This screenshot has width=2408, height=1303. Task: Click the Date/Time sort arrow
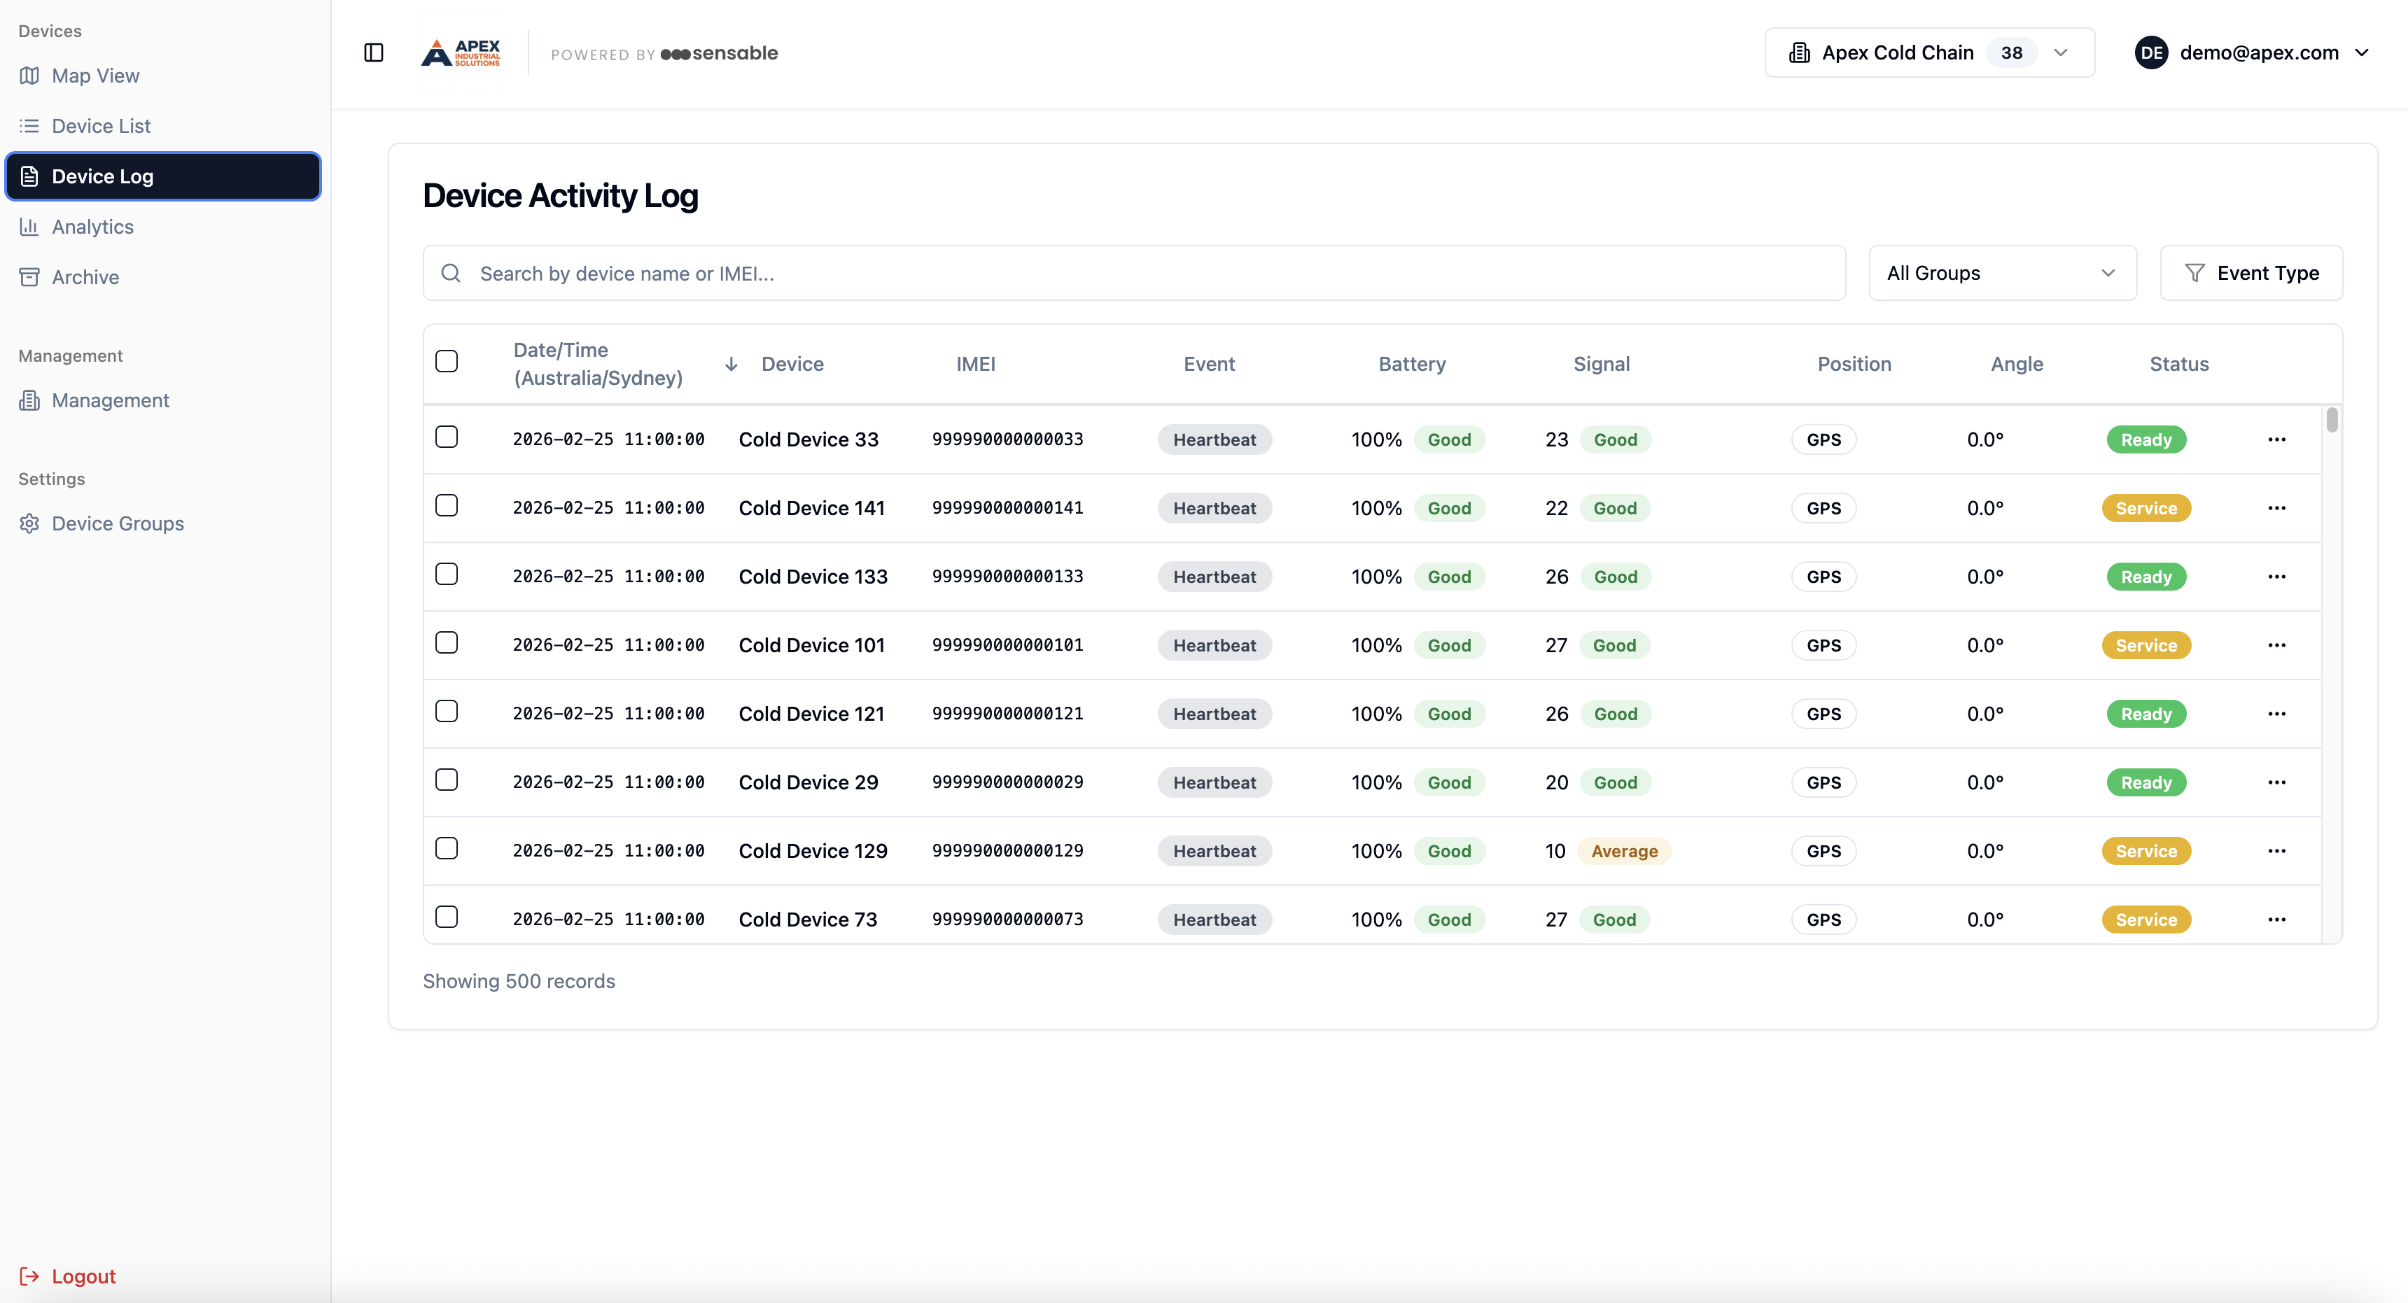(731, 364)
